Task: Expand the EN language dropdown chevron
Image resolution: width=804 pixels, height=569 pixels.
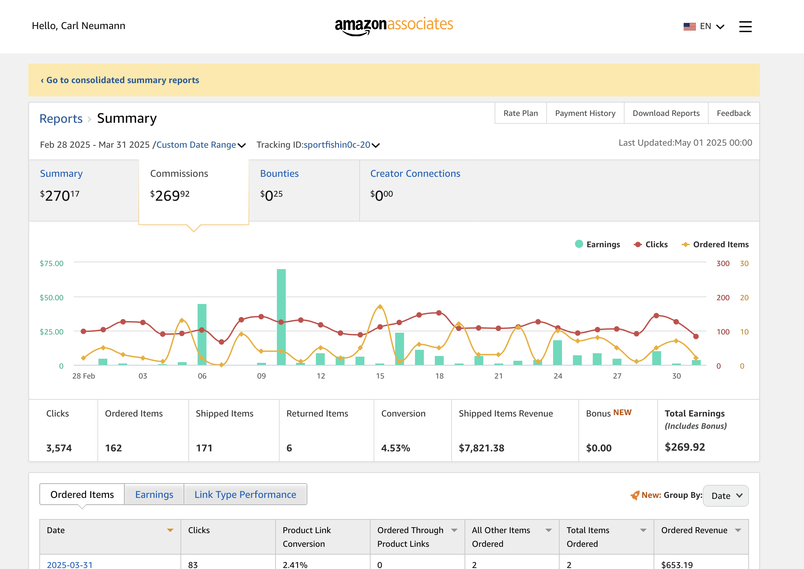Action: pos(720,27)
